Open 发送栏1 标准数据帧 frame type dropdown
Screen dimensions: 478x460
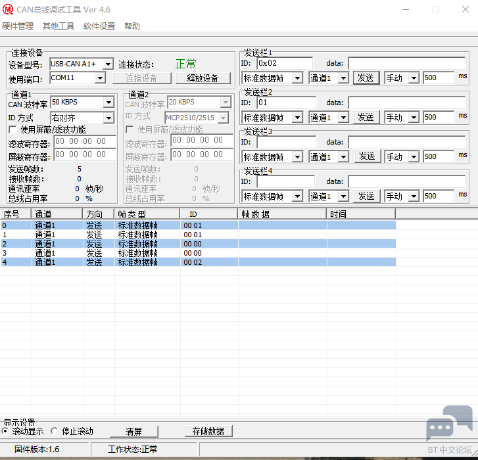297,78
